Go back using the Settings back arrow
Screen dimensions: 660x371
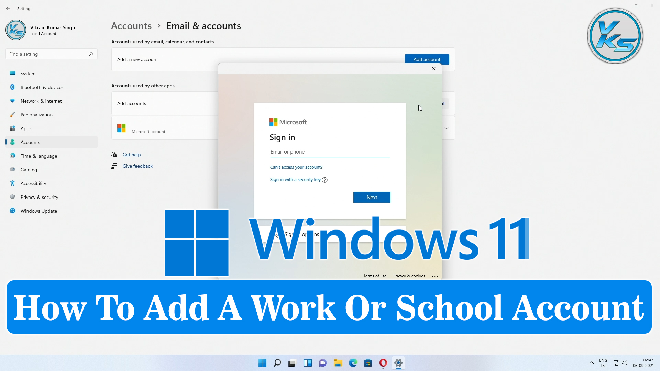tap(8, 8)
